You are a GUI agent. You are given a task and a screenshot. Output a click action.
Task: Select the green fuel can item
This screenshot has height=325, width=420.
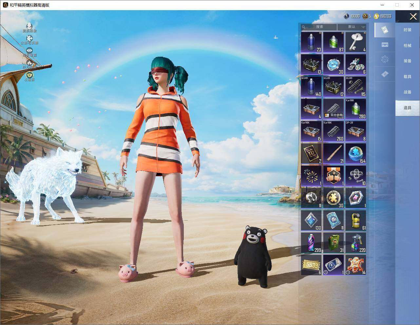334,242
